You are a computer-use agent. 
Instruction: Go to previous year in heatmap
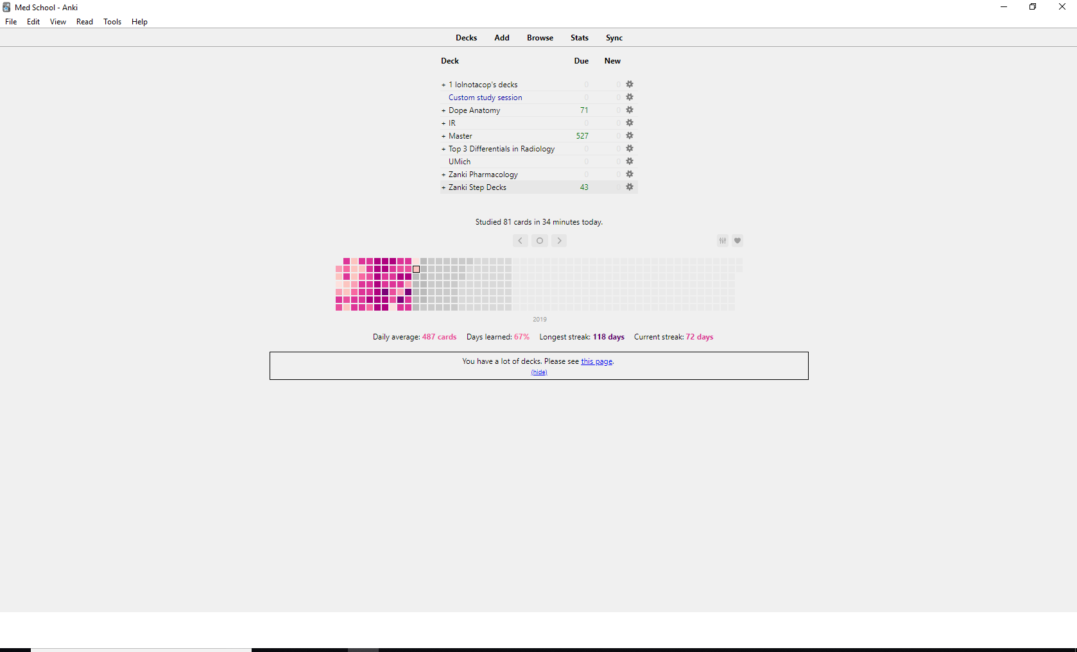point(521,241)
